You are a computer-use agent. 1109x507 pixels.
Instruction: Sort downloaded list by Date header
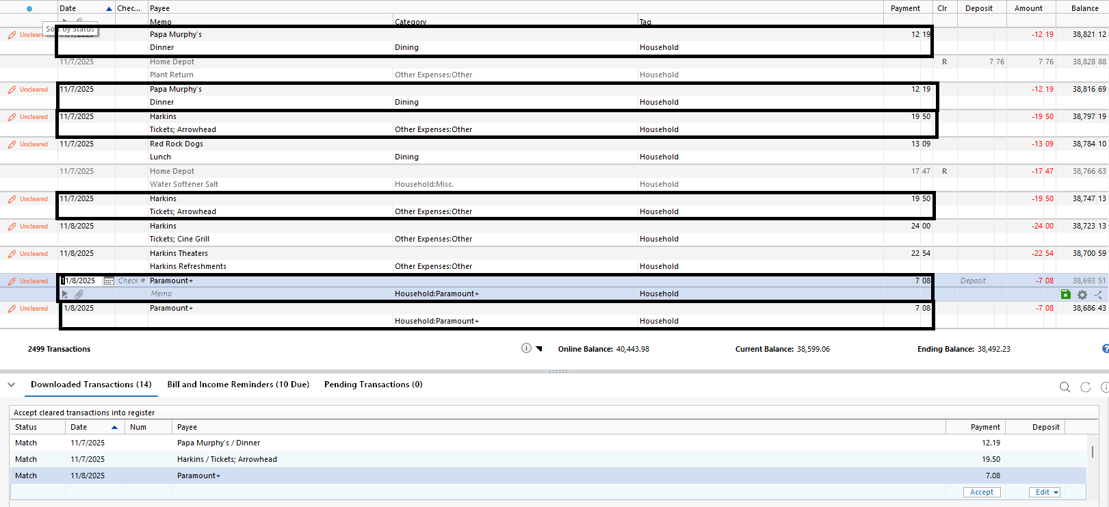[x=94, y=427]
